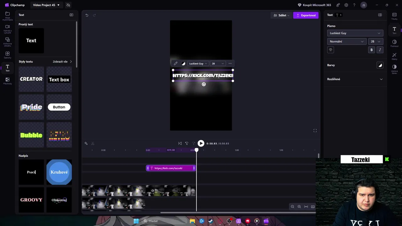Click the share link icon in header
Image resolution: width=402 pixels, height=226 pixels.
coord(338,5)
